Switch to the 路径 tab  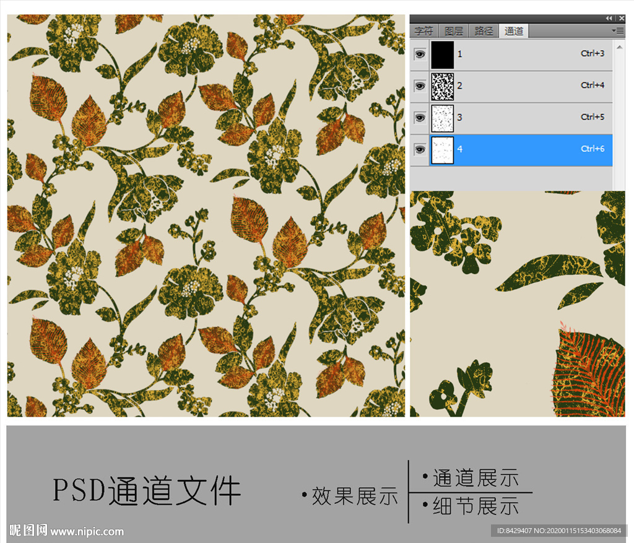[x=484, y=31]
